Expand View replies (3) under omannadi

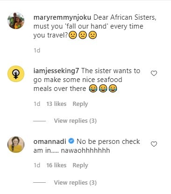pyautogui.click(x=75, y=182)
